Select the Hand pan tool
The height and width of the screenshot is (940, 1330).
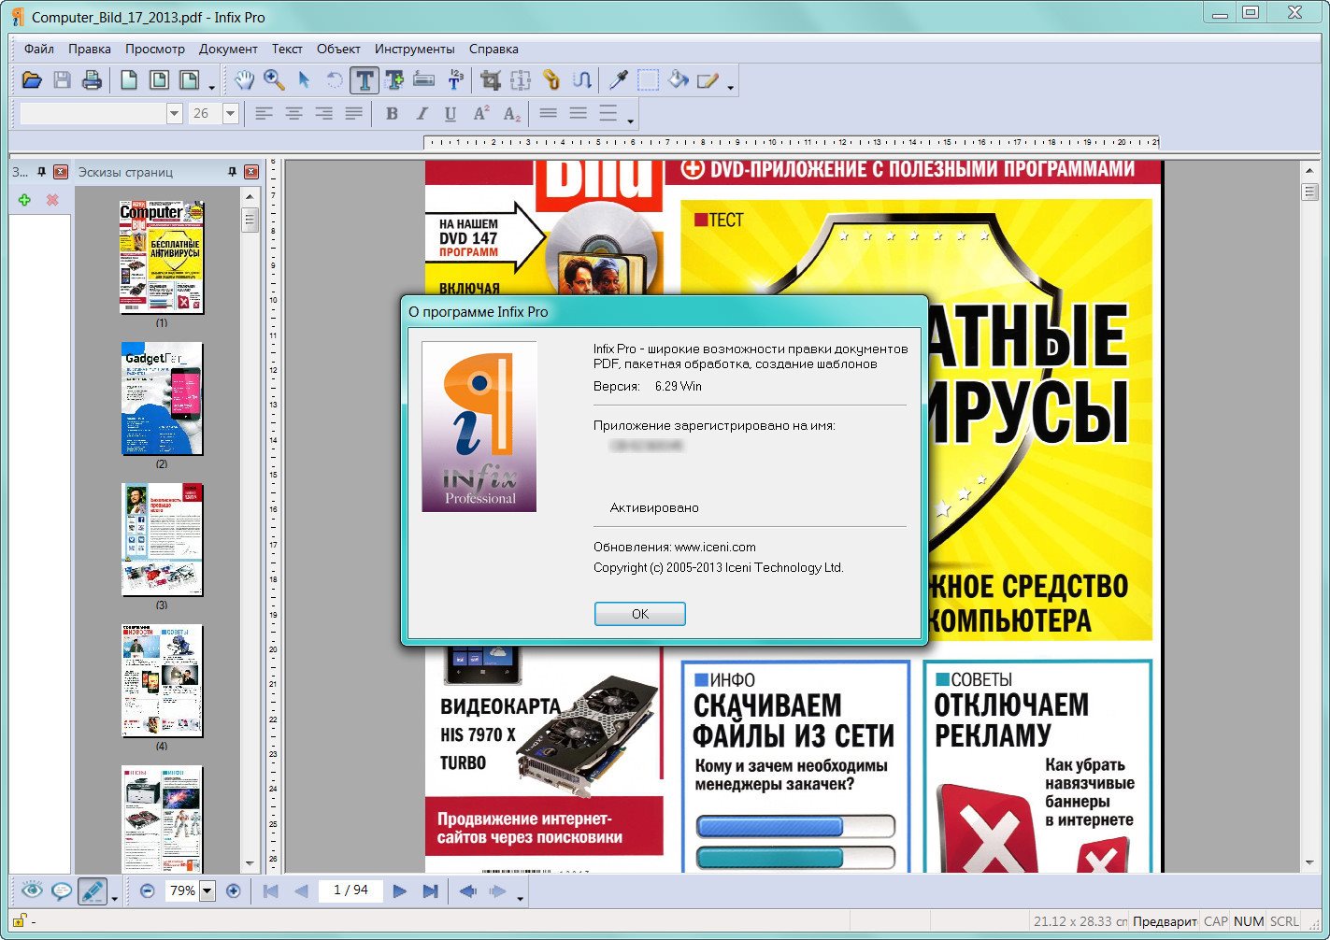(x=244, y=80)
